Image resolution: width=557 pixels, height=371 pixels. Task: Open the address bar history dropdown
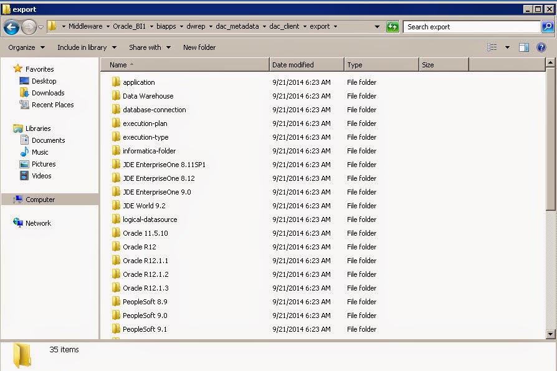pos(377,27)
